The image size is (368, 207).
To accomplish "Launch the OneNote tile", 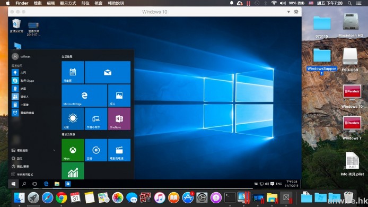I will 119,119.
